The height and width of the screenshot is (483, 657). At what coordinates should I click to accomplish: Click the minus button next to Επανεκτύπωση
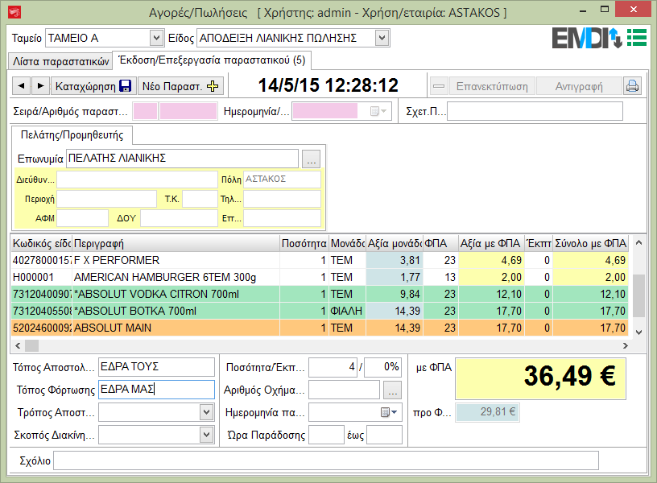tap(439, 86)
